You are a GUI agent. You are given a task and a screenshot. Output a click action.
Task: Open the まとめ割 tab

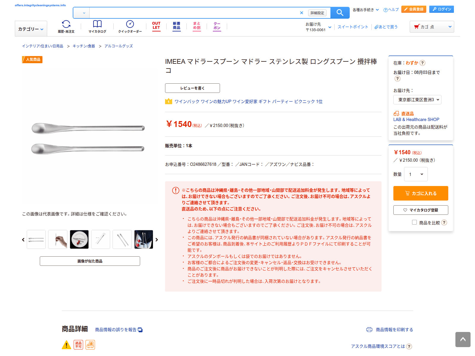pyautogui.click(x=197, y=26)
